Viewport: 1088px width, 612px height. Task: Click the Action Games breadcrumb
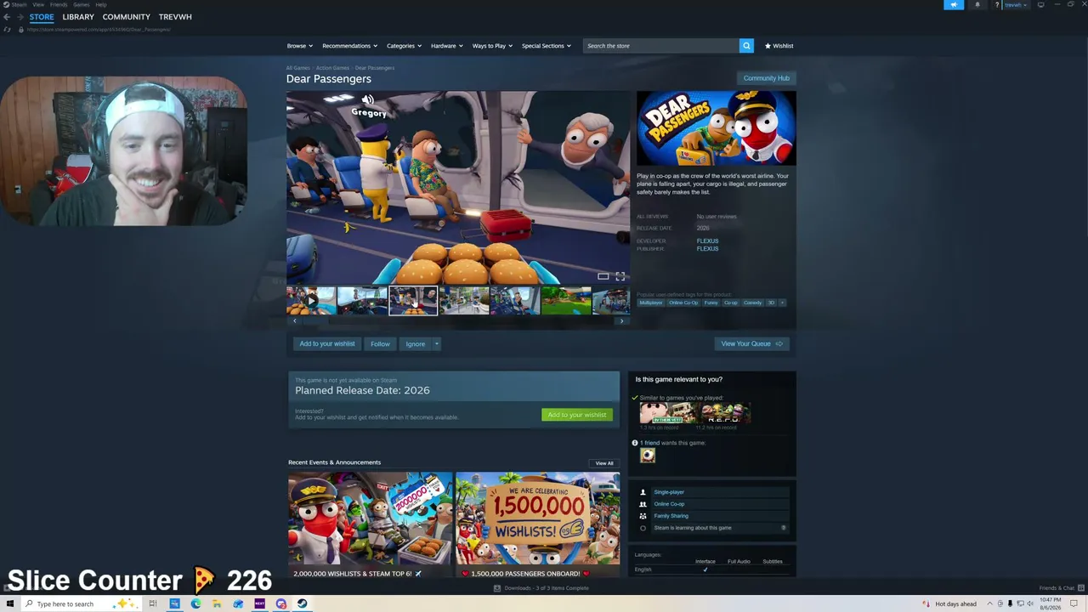click(x=332, y=68)
